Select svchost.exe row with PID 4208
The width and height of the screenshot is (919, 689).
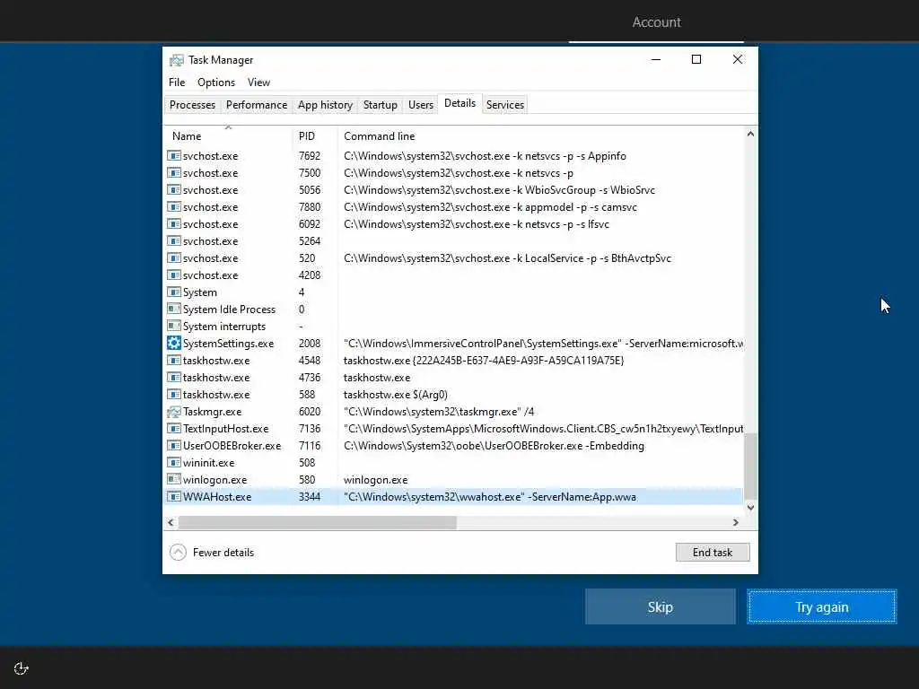point(453,275)
